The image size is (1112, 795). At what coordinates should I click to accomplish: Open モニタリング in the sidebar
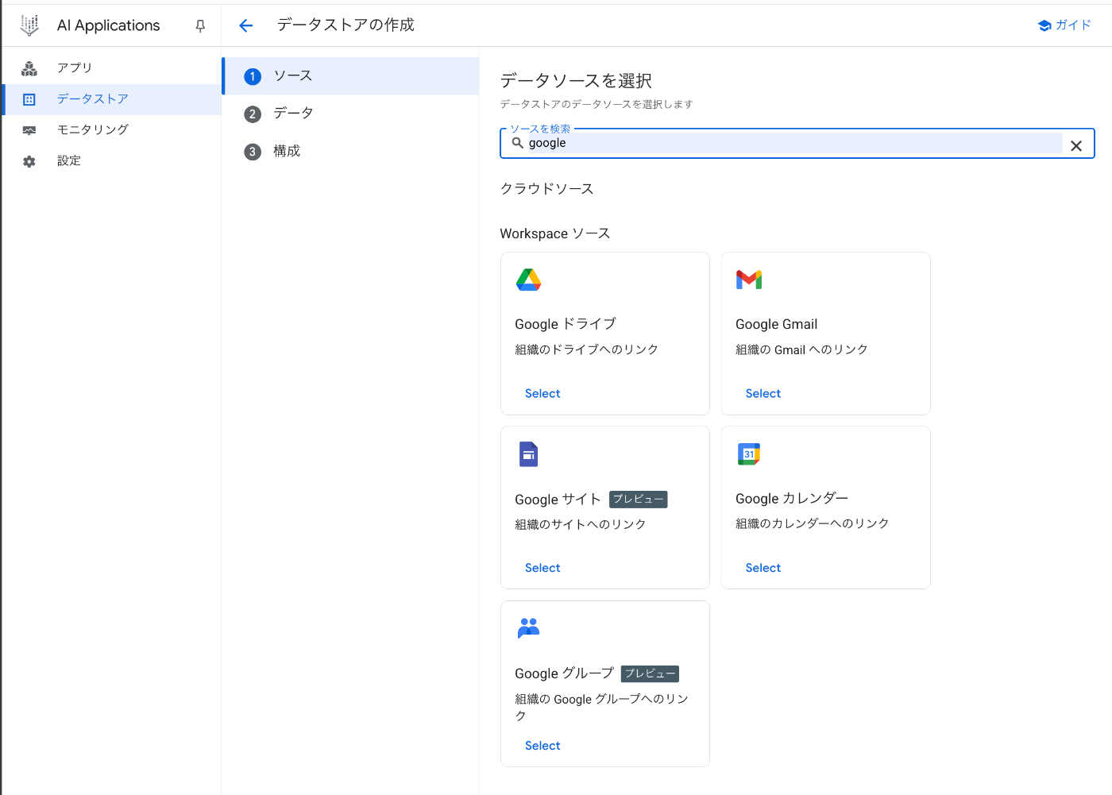(x=111, y=130)
